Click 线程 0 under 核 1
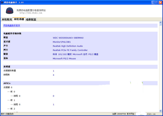The width and height of the screenshot is (163, 116). (x=15, y=105)
